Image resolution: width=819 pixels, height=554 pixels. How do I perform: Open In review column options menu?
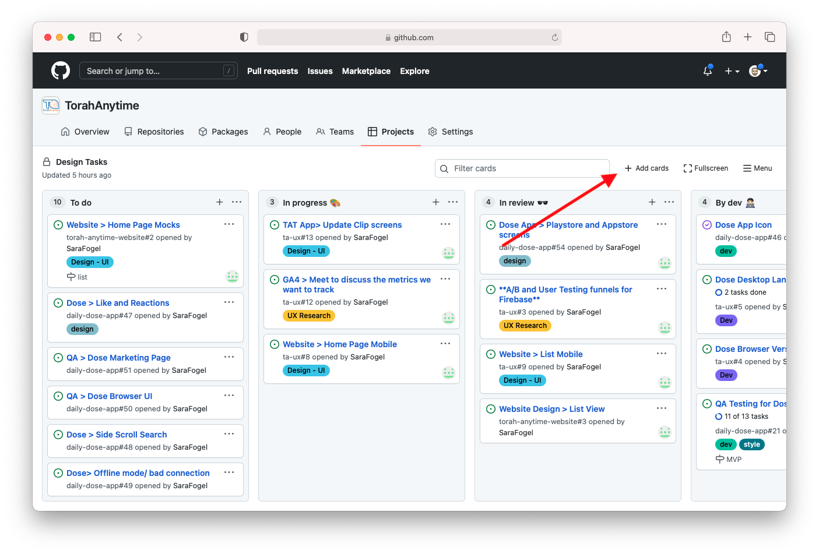(669, 202)
